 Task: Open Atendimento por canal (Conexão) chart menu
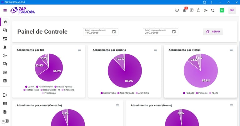tap(117, 105)
